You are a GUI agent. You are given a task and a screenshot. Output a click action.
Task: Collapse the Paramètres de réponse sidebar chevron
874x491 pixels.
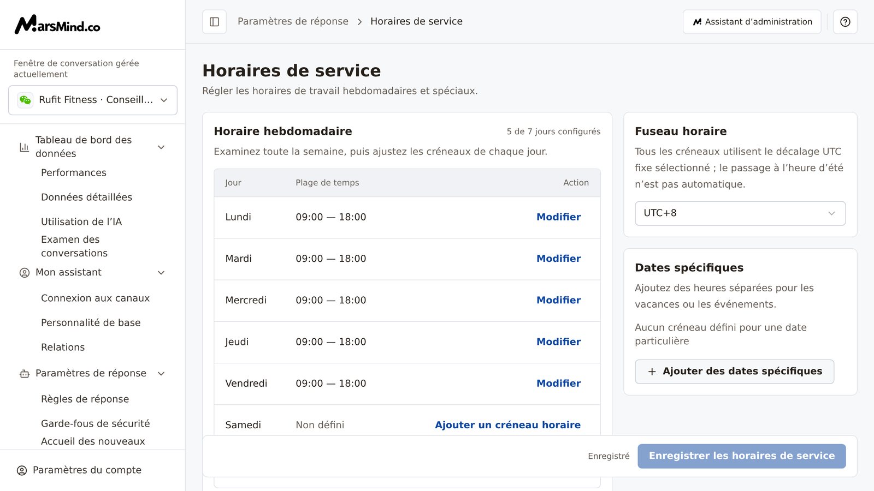tap(161, 374)
